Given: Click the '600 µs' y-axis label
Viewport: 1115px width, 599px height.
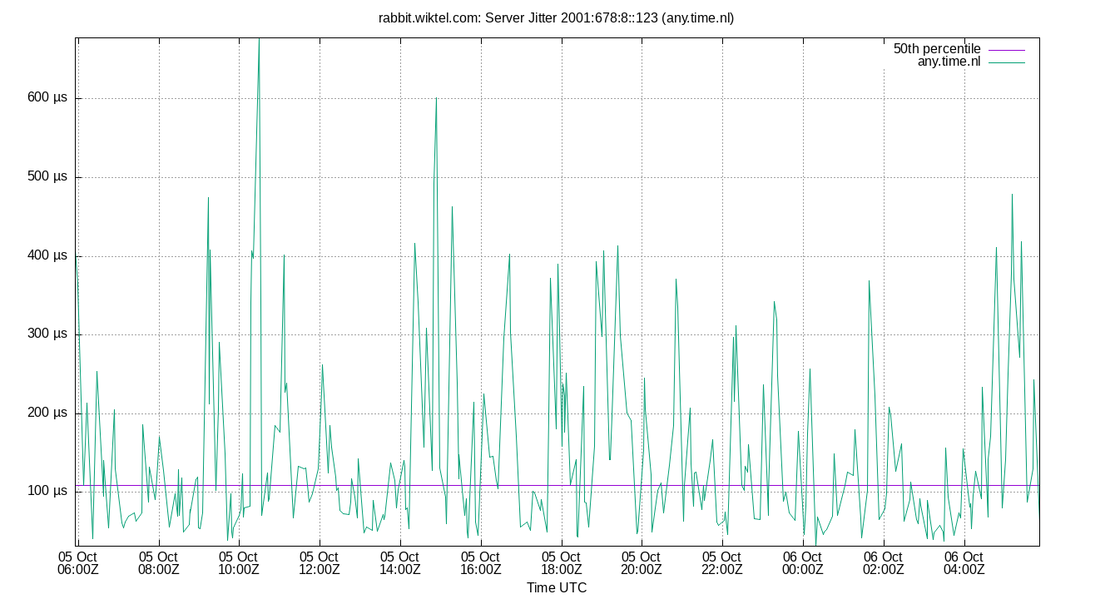Looking at the screenshot, I should (x=47, y=98).
